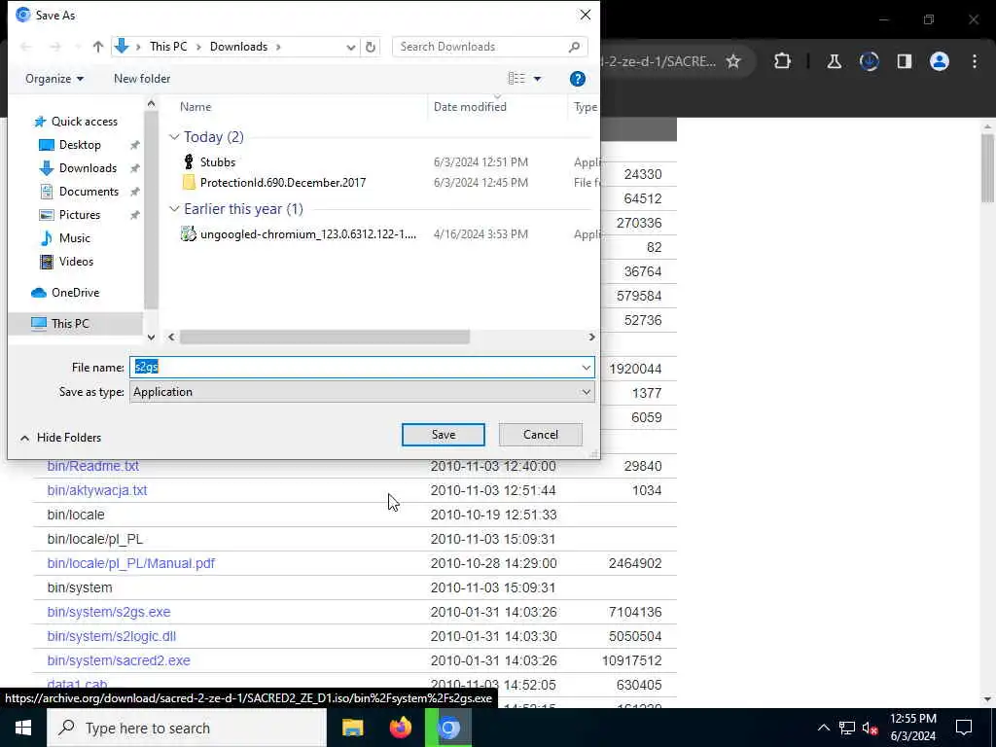Select Music in navigation pane

click(74, 238)
